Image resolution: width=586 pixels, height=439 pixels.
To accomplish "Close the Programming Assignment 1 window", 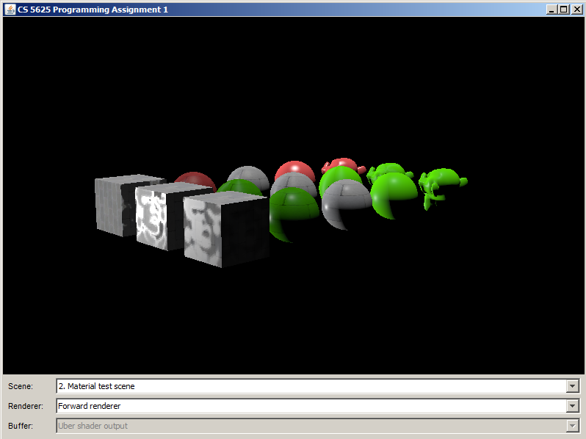I will (x=576, y=9).
